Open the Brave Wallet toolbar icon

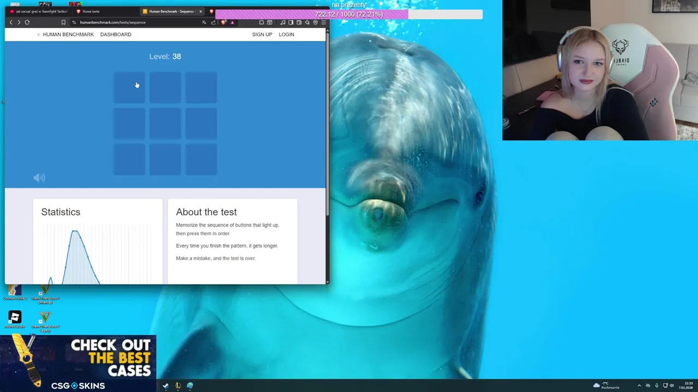299,22
